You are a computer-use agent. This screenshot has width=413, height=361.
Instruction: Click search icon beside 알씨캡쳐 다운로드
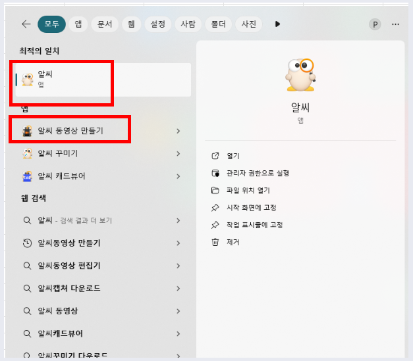[x=27, y=289]
